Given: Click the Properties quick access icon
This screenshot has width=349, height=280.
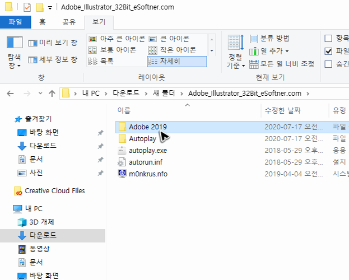Looking at the screenshot, I should (27, 7).
